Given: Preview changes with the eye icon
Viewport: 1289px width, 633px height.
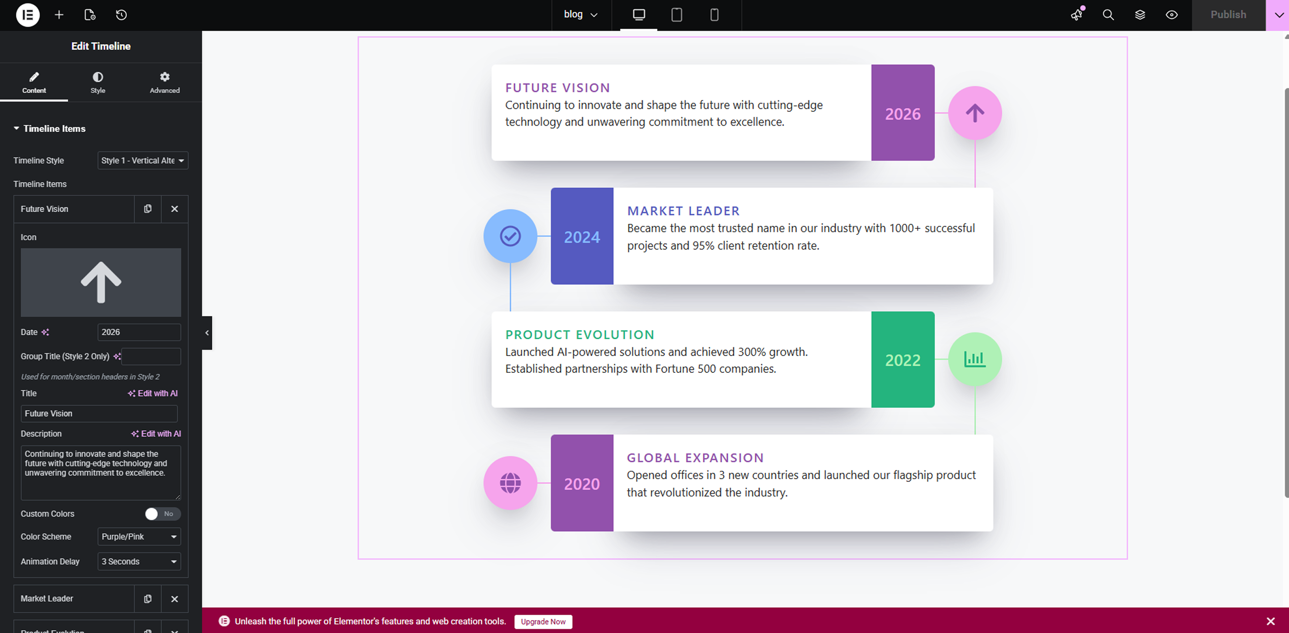Looking at the screenshot, I should coord(1171,15).
